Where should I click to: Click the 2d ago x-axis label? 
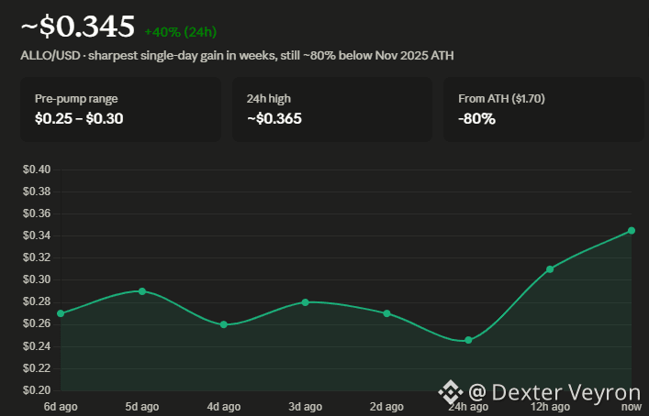click(386, 407)
